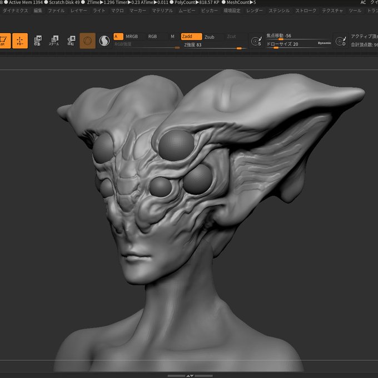Select the Draw mode button

tap(20, 41)
